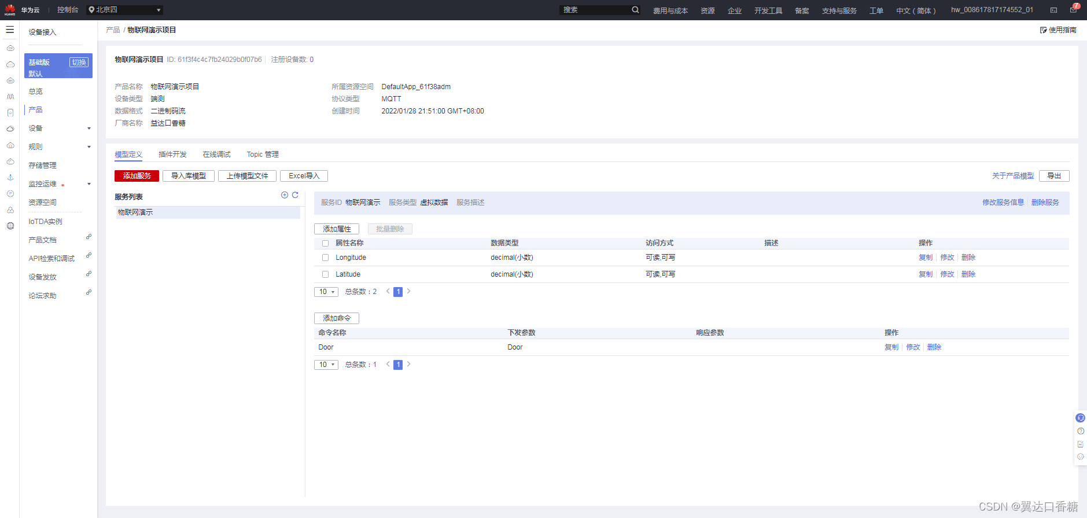Check the Latitude attribute checkbox
Screen dimensions: 1087x518
(325, 274)
